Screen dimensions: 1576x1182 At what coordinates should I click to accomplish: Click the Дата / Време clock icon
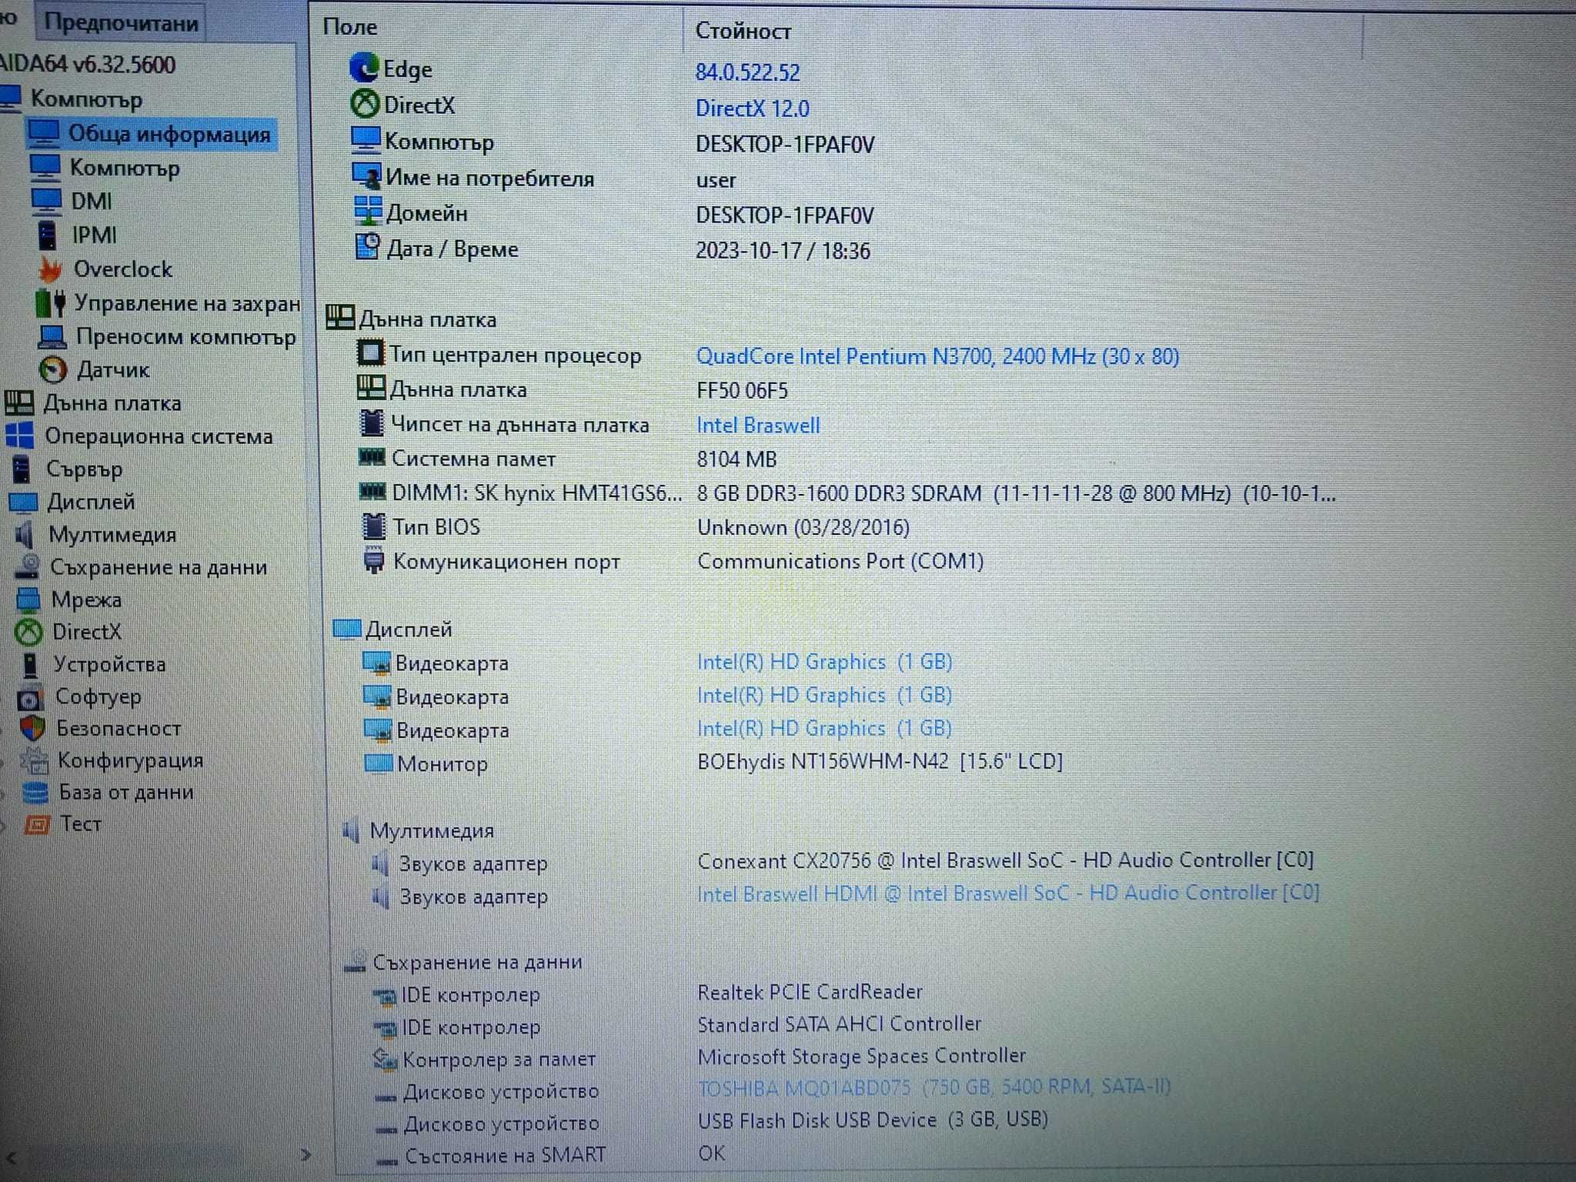tap(368, 248)
